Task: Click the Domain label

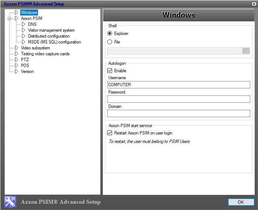Action: coord(115,106)
